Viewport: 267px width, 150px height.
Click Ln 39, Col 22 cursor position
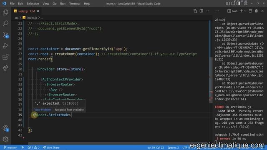point(156,147)
